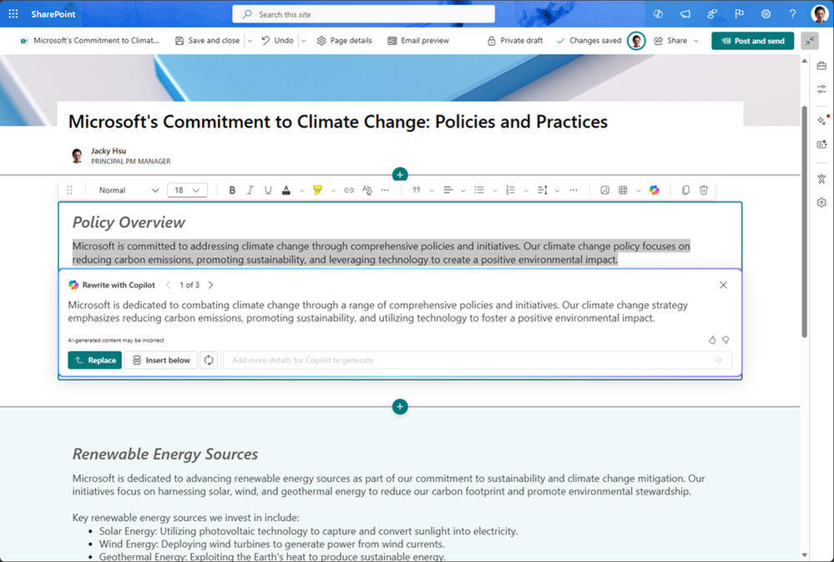
Task: Grab the web part move handle
Action: tap(69, 190)
